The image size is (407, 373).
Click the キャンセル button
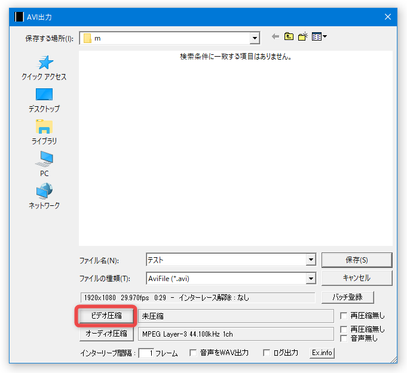point(357,278)
